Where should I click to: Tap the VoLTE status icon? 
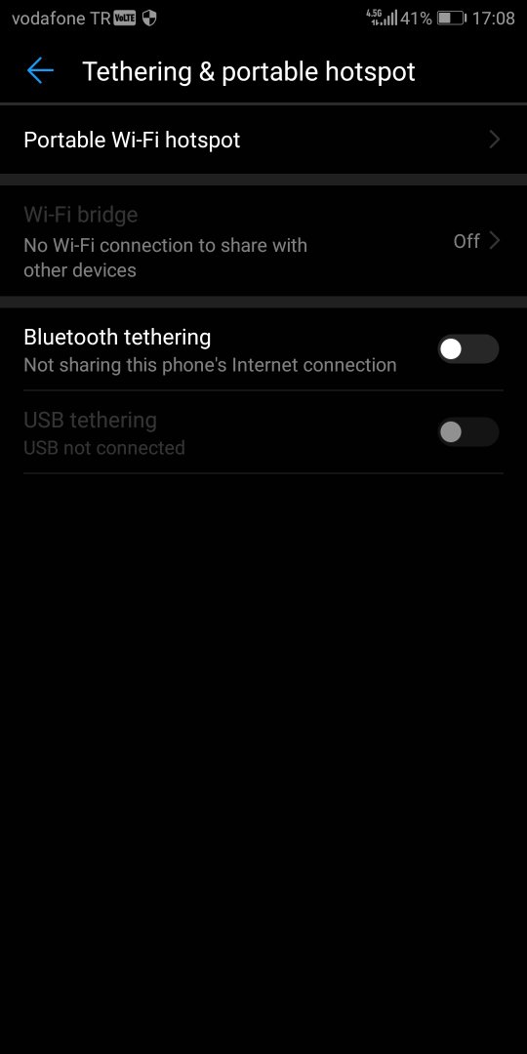tap(124, 19)
